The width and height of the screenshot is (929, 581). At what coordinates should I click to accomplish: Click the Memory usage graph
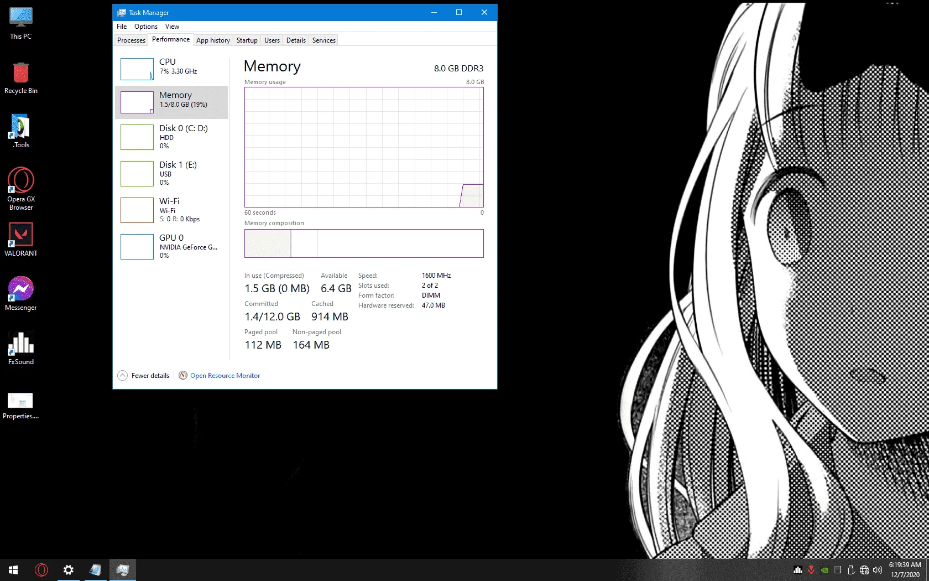point(364,147)
